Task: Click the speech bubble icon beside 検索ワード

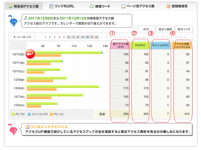Action: point(92,6)
